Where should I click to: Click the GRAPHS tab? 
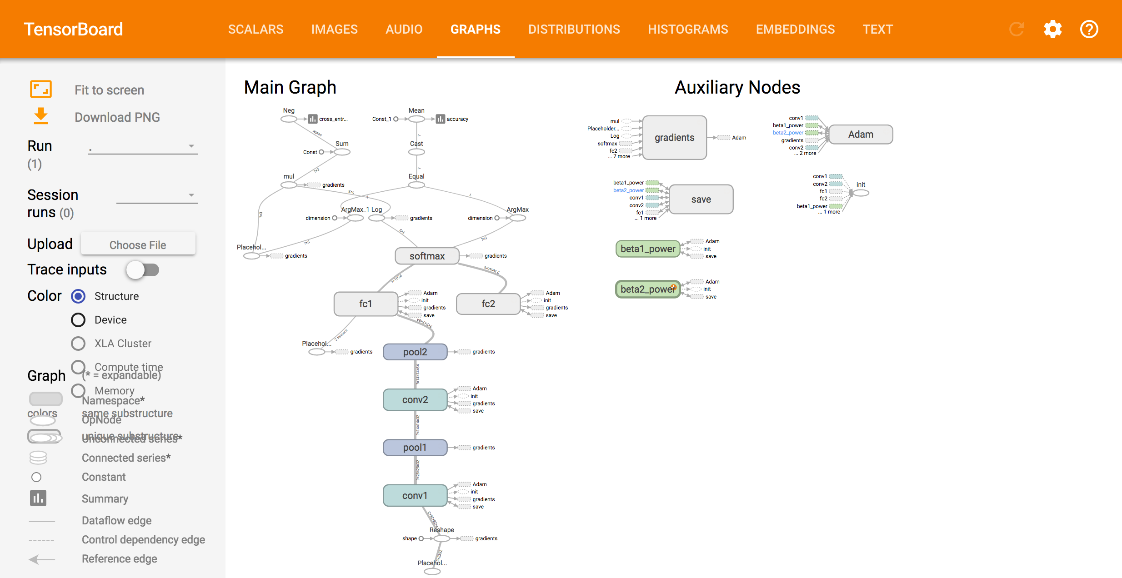[475, 29]
